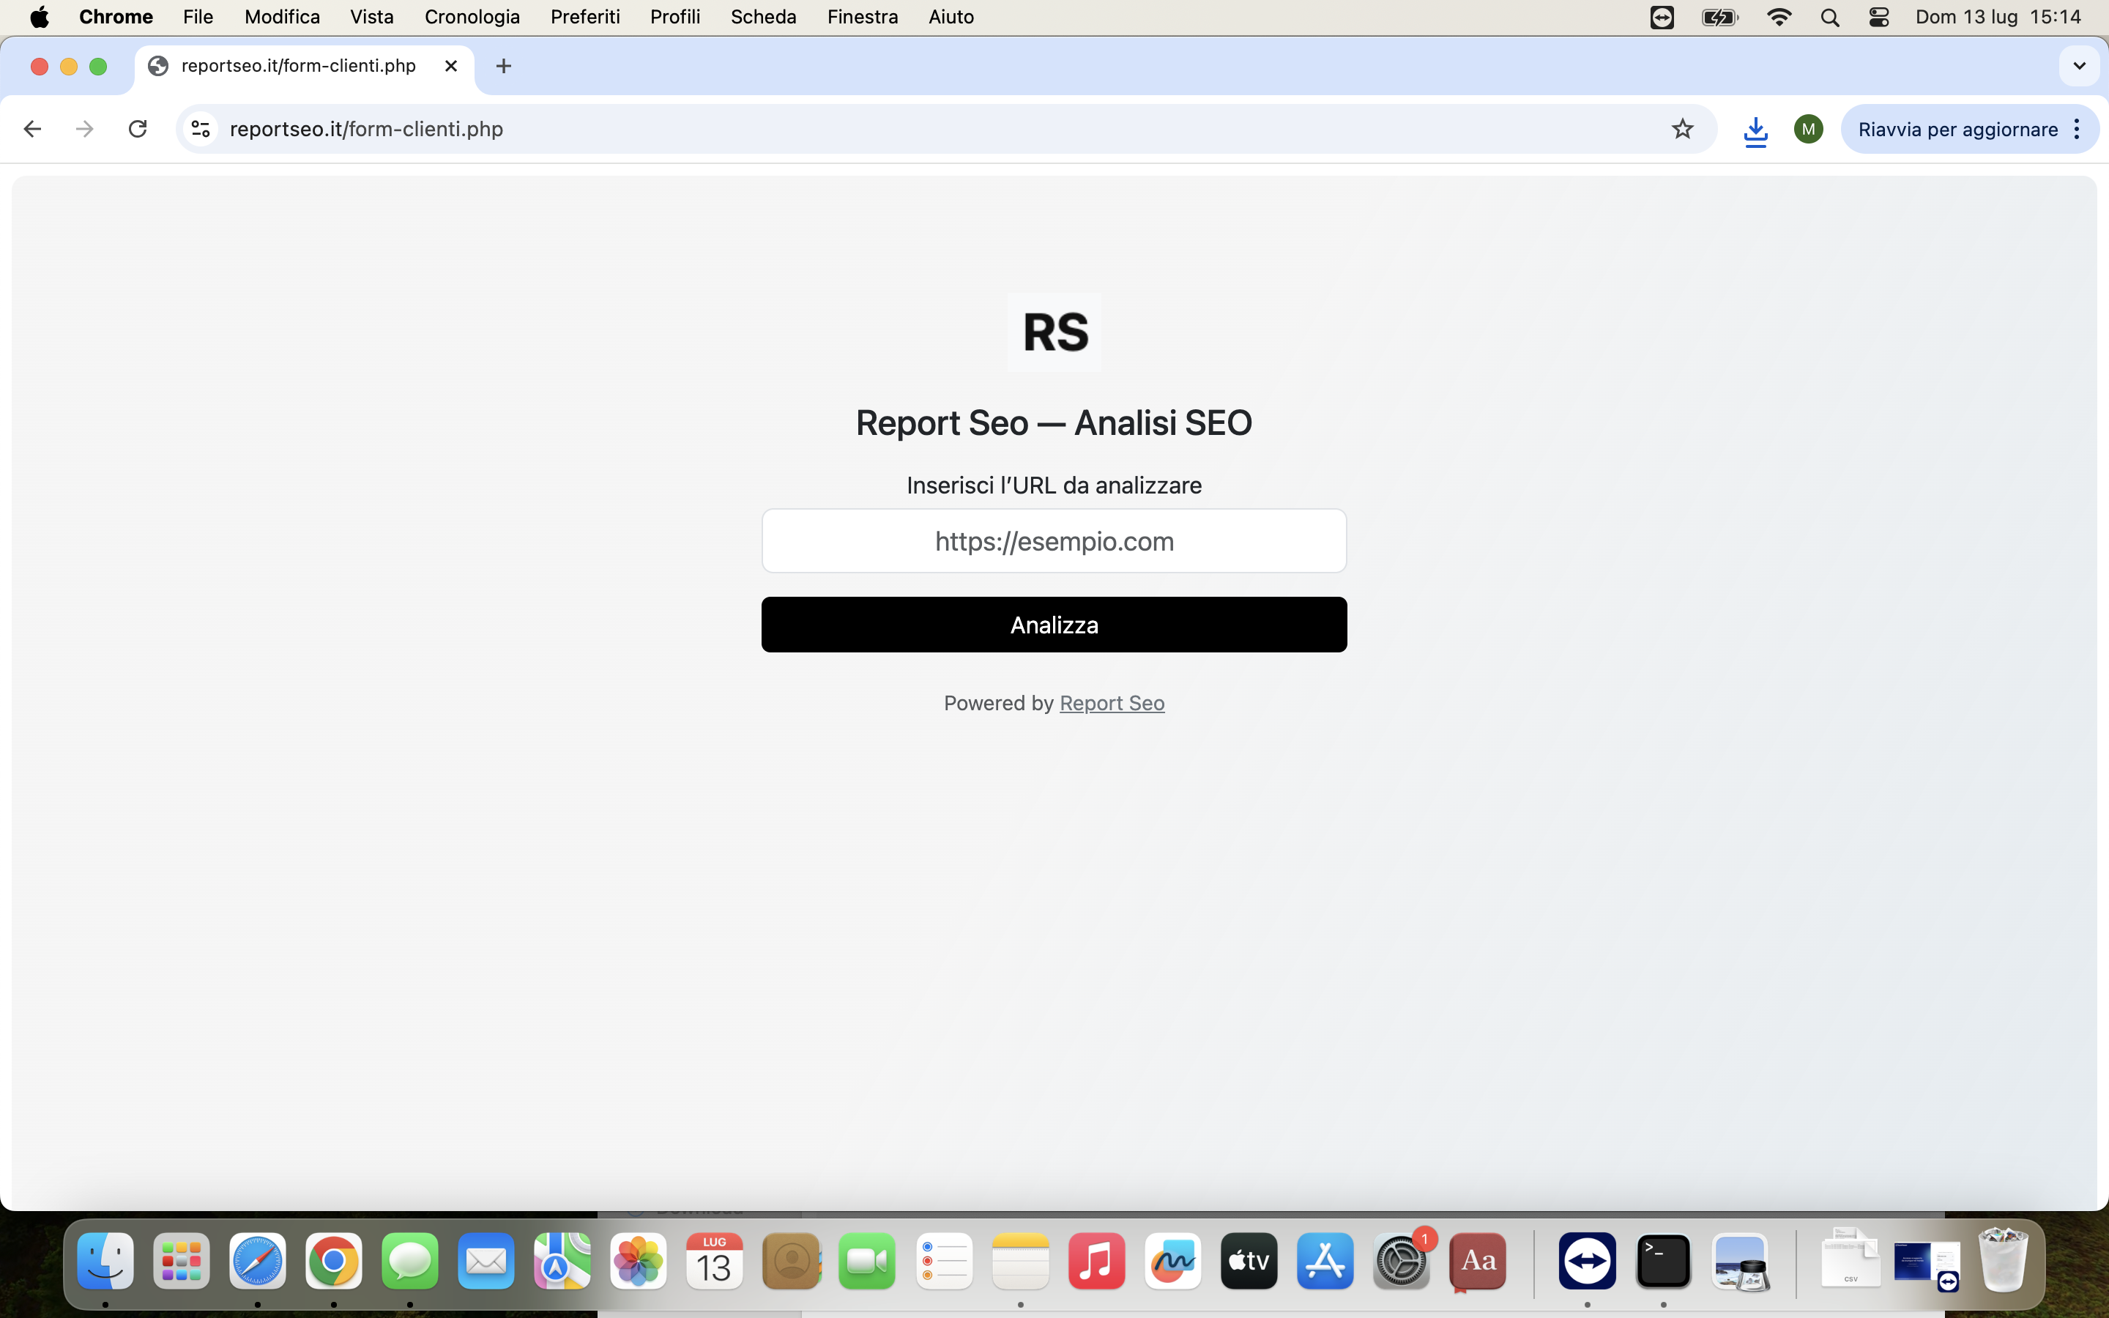2109x1318 pixels.
Task: Open Music from the Dock
Action: (x=1096, y=1260)
